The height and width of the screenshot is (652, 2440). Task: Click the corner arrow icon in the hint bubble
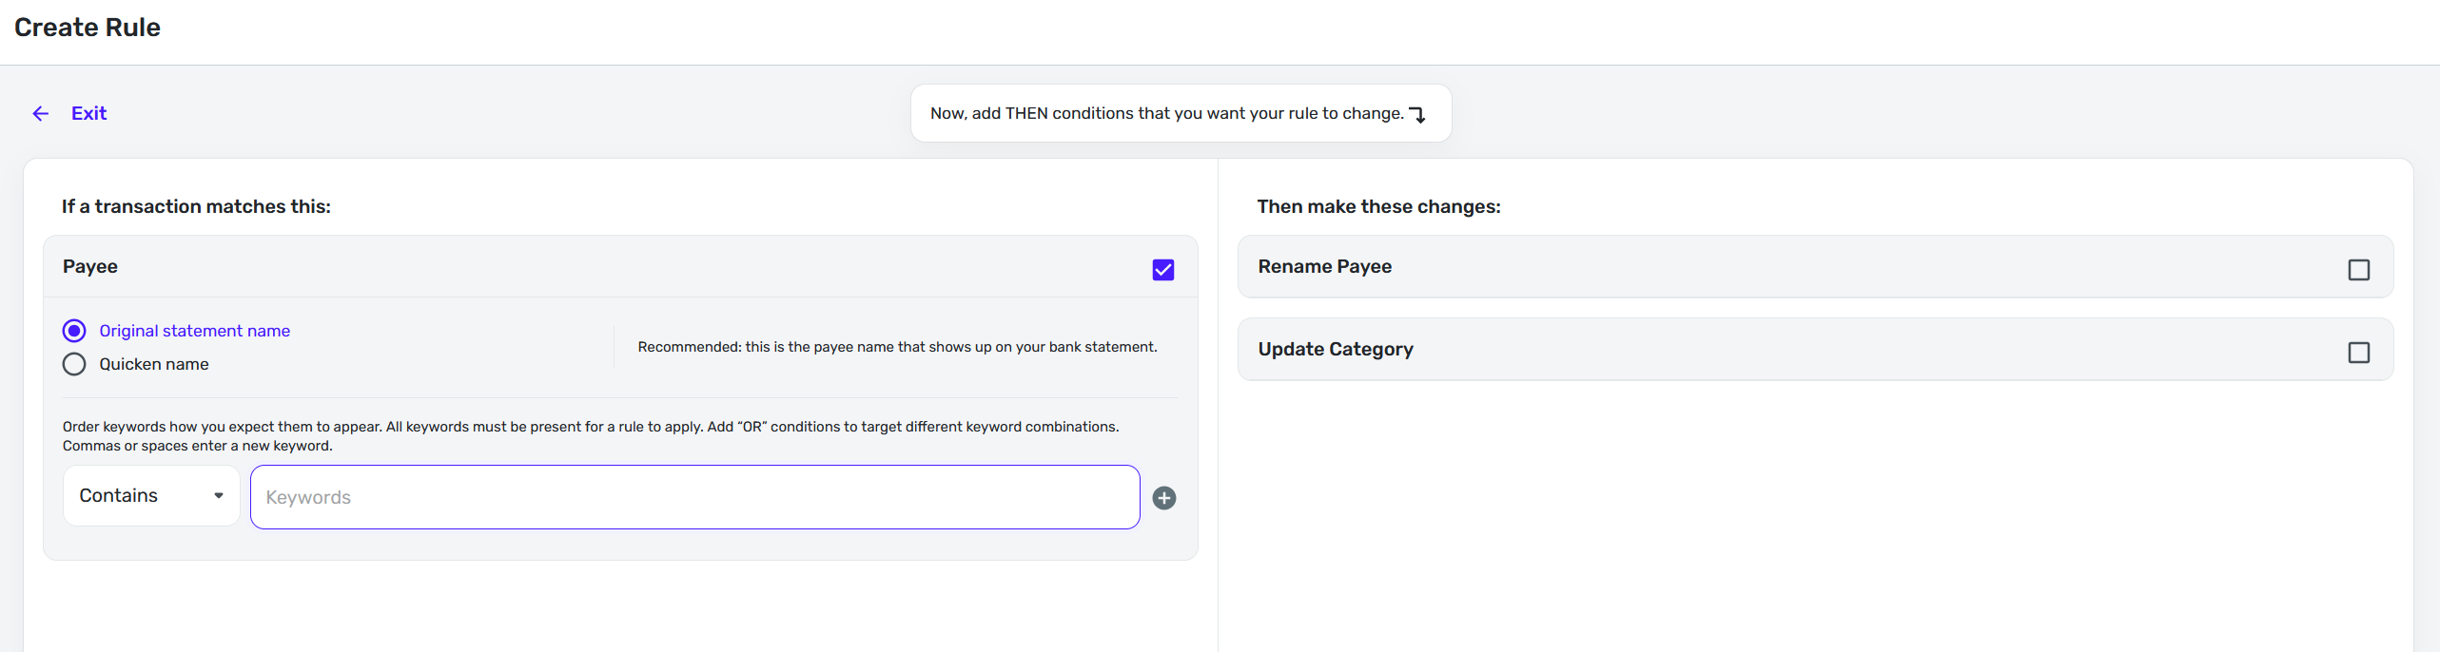coord(1417,115)
